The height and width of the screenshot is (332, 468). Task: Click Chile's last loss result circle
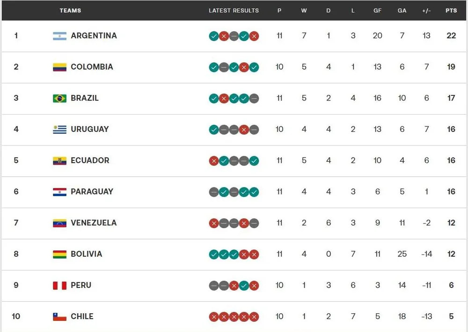pyautogui.click(x=254, y=317)
